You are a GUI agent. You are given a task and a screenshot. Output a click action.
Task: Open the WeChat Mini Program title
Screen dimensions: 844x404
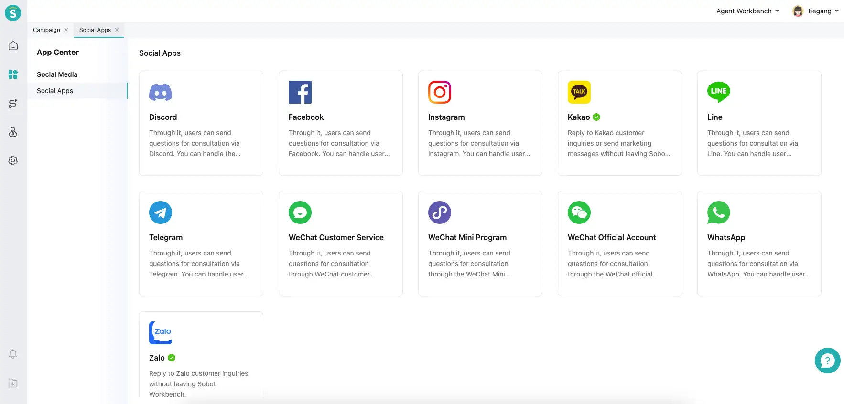(467, 237)
